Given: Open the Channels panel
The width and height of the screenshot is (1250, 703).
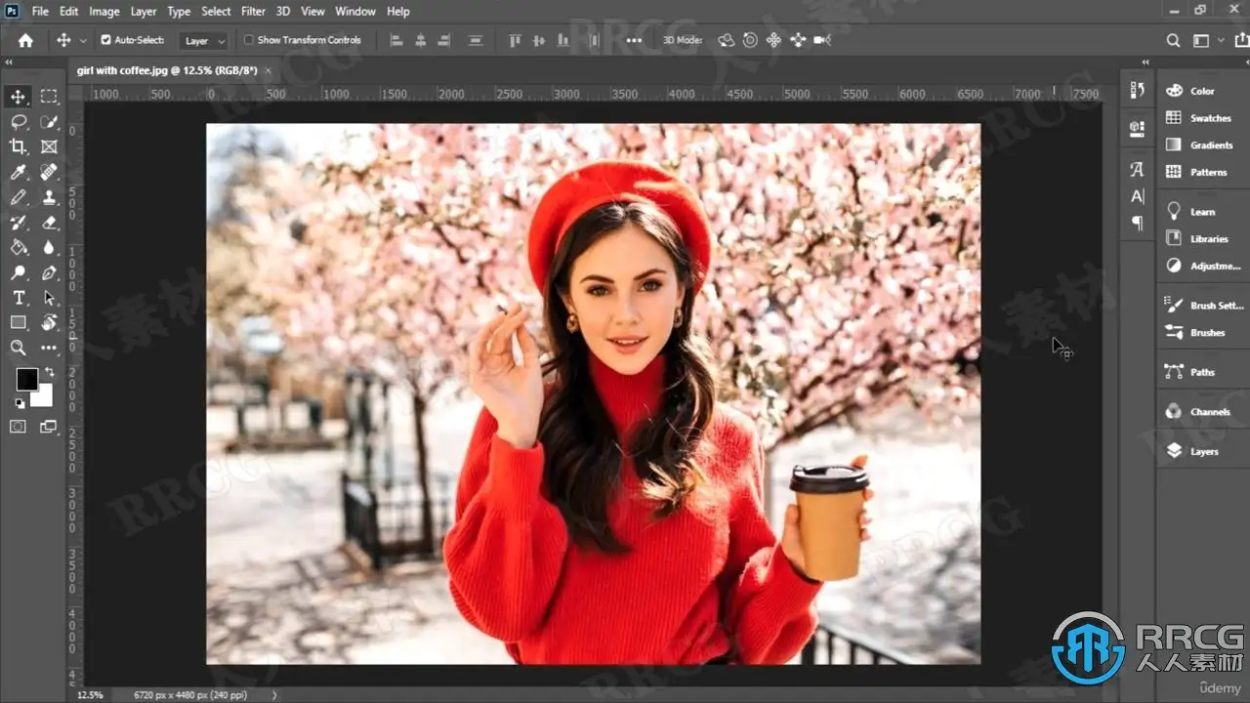Looking at the screenshot, I should tap(1209, 412).
